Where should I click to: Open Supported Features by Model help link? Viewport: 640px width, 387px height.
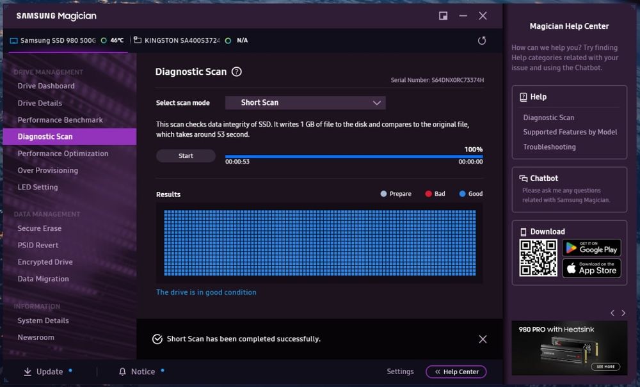[x=570, y=132]
